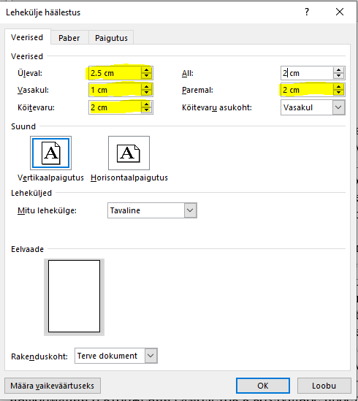The image size is (358, 401).
Task: Switch to the Paber tab
Action: (69, 38)
